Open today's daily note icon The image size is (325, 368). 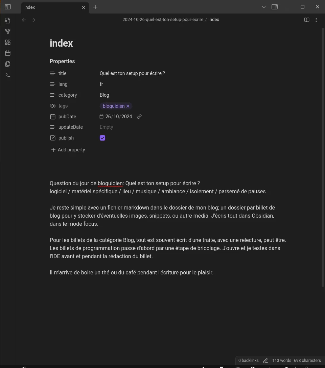click(8, 53)
